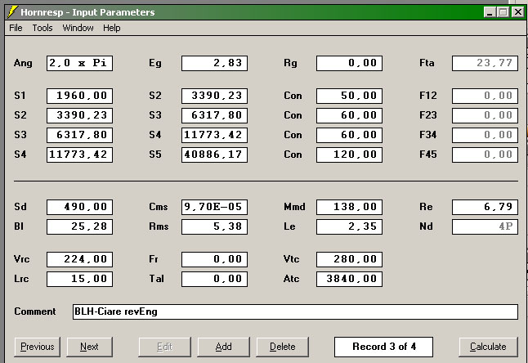Open the Help menu
The width and height of the screenshot is (528, 363).
(111, 28)
